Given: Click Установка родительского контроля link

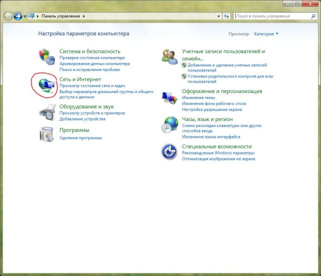Looking at the screenshot, I should click(x=230, y=79).
